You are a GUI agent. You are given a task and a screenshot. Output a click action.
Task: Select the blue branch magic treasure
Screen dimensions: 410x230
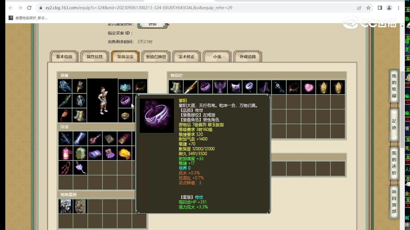point(65,138)
